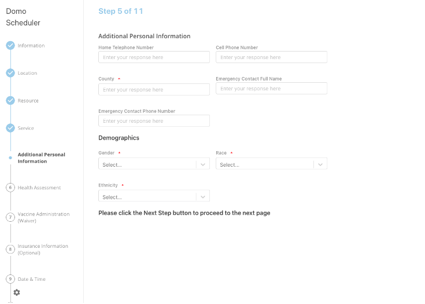This screenshot has height=304, width=425.
Task: Go to Resource step in sidebar
Action: click(28, 101)
